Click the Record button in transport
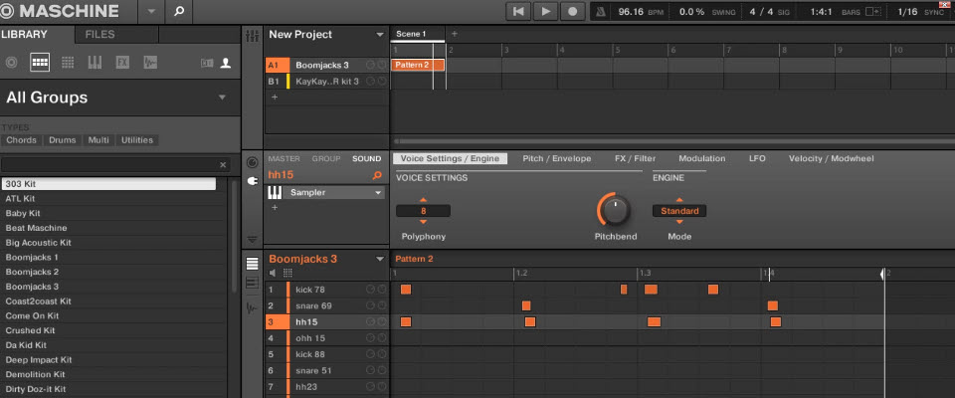The width and height of the screenshot is (955, 398). (x=573, y=11)
